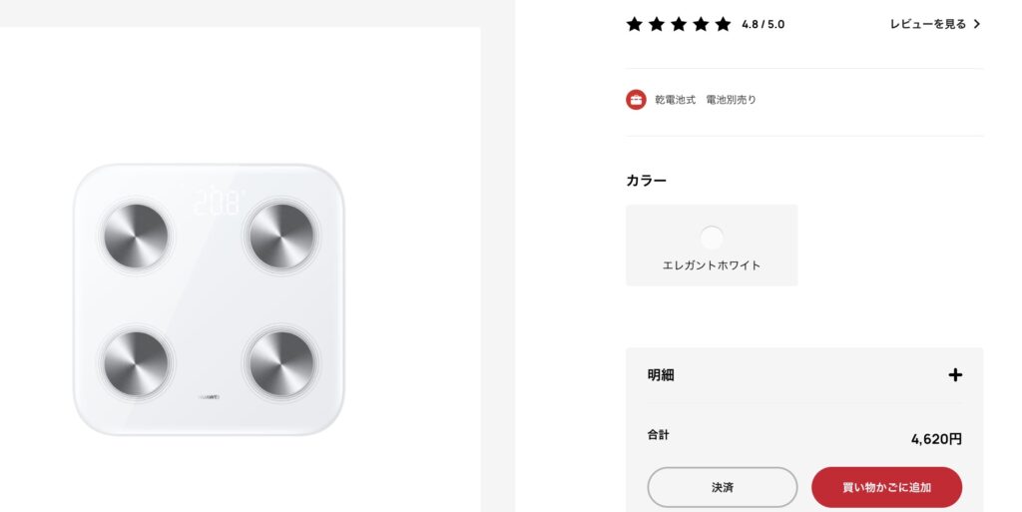The height and width of the screenshot is (512, 1022).
Task: Click the 4.8 / 5.0 rating score
Action: (x=764, y=25)
